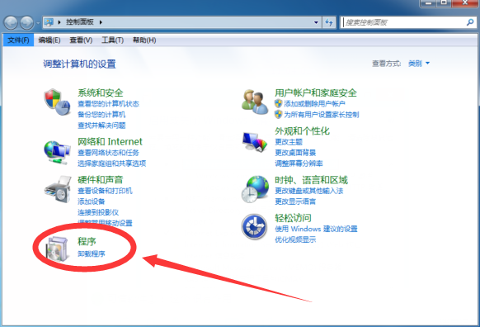The width and height of the screenshot is (480, 327).
Task: Open 用户帐户和家庭安全 category link
Action: 316,92
